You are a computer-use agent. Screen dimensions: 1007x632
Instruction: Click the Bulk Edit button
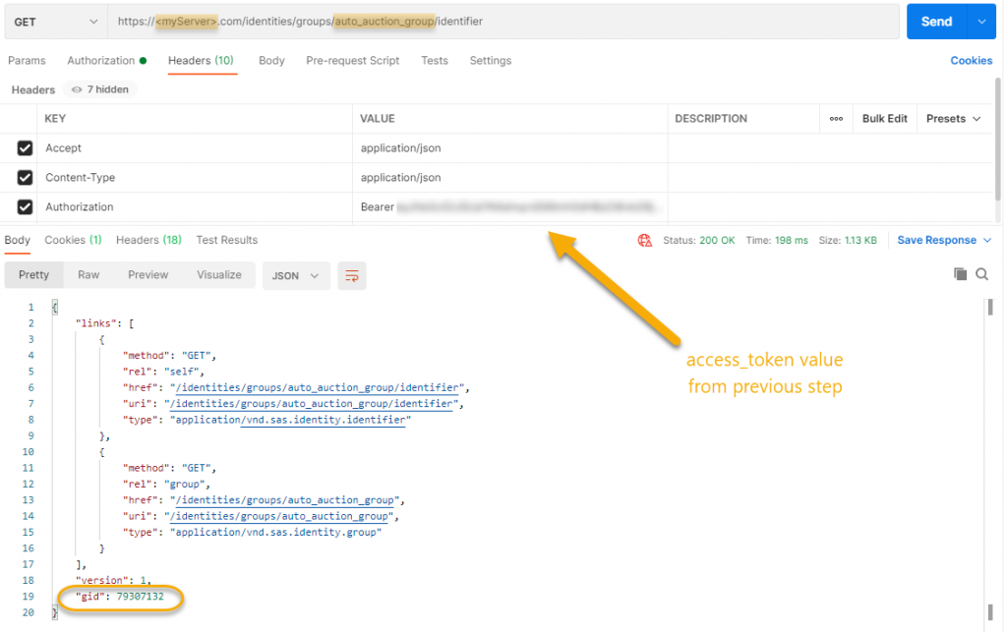pos(884,119)
